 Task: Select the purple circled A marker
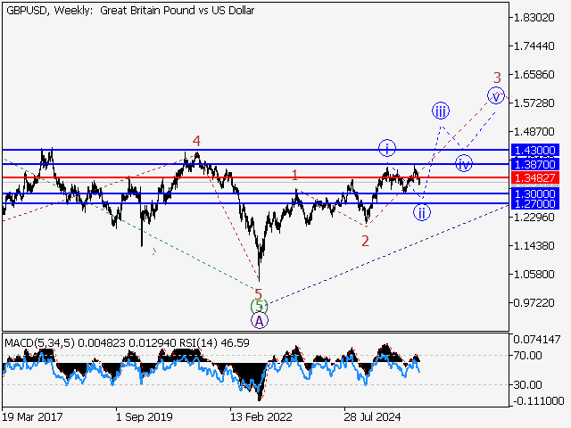(x=259, y=320)
